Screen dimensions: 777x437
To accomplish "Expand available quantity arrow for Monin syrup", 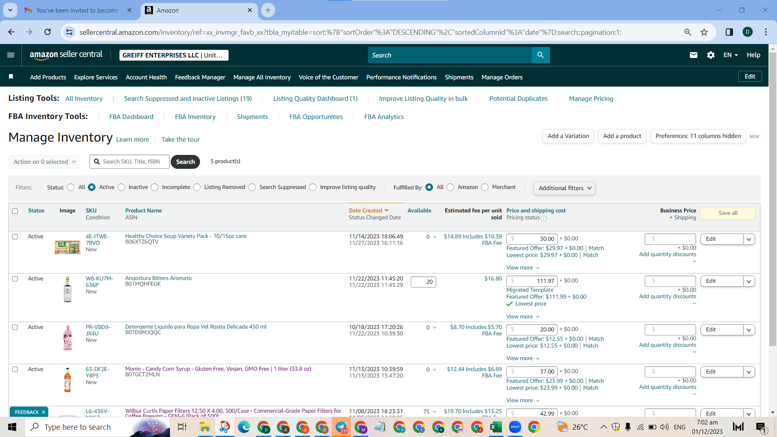I will 435,369.
